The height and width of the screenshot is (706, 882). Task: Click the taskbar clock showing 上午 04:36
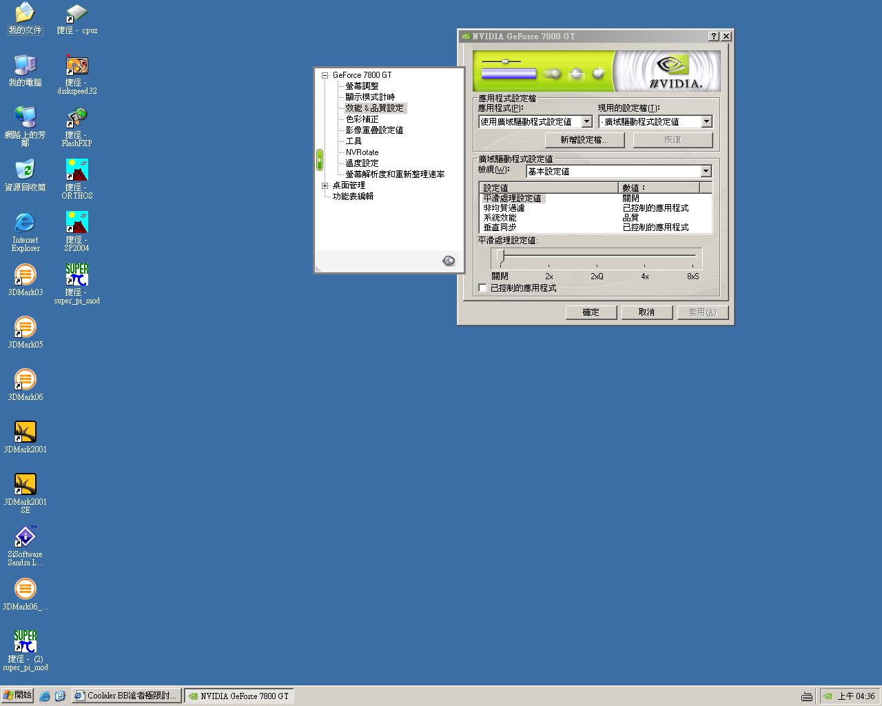(857, 696)
